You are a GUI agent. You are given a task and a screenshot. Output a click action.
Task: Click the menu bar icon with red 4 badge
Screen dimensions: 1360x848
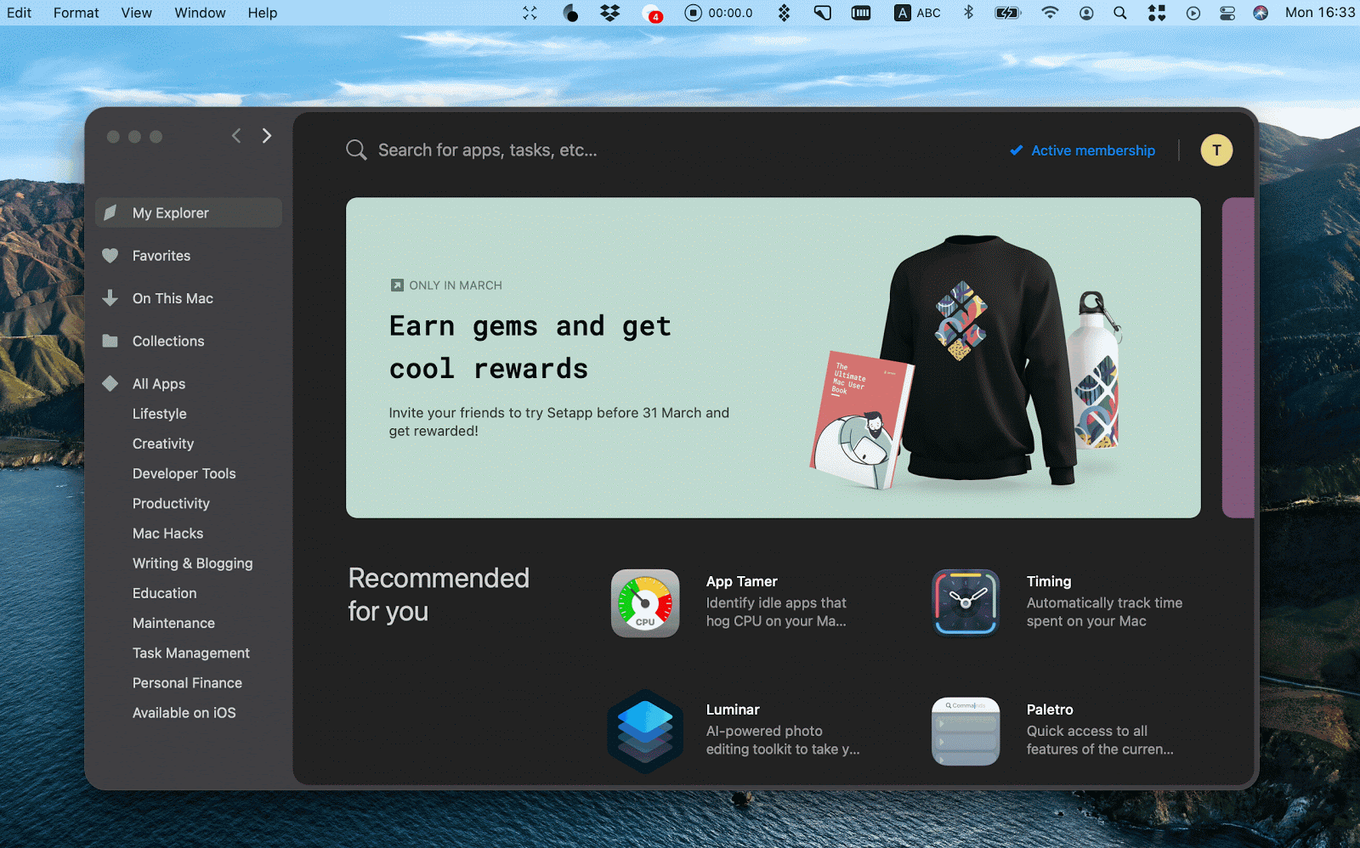(652, 14)
